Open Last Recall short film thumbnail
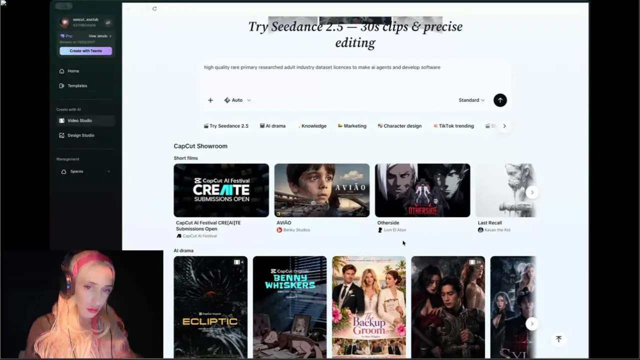This screenshot has height=360, width=640. 505,190
